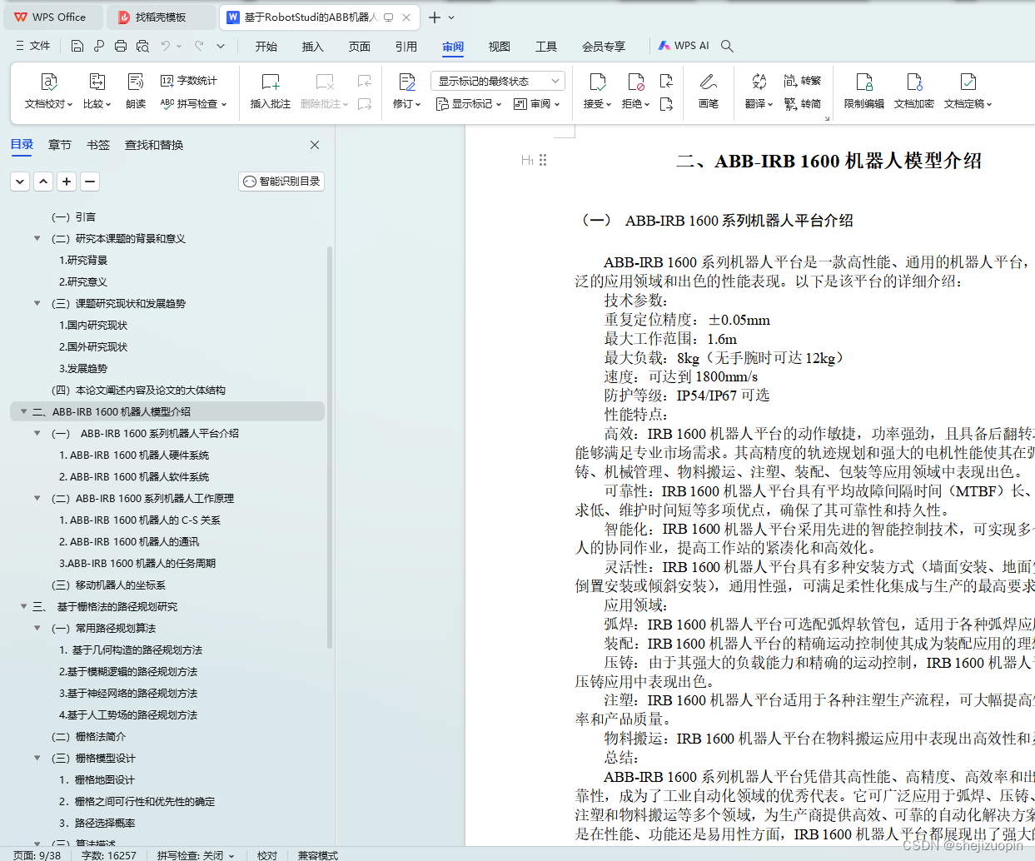1035x861 pixels.
Task: Click the print preview icon
Action: [x=142, y=46]
